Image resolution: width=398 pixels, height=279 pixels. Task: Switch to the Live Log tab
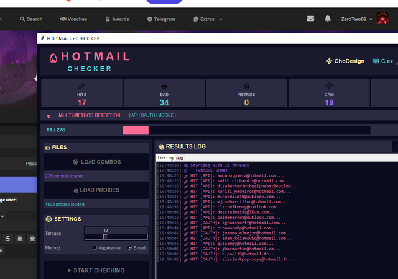point(165,157)
